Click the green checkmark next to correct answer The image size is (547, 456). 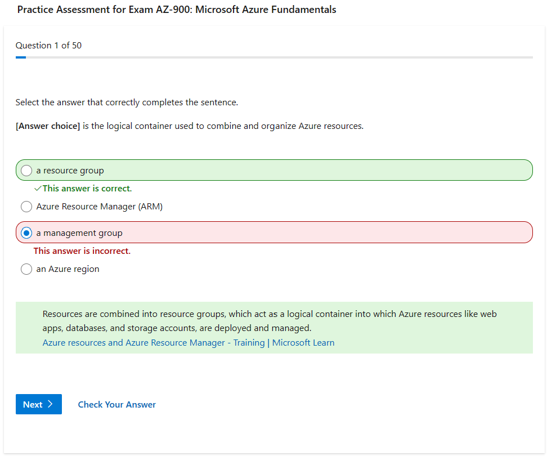(38, 189)
